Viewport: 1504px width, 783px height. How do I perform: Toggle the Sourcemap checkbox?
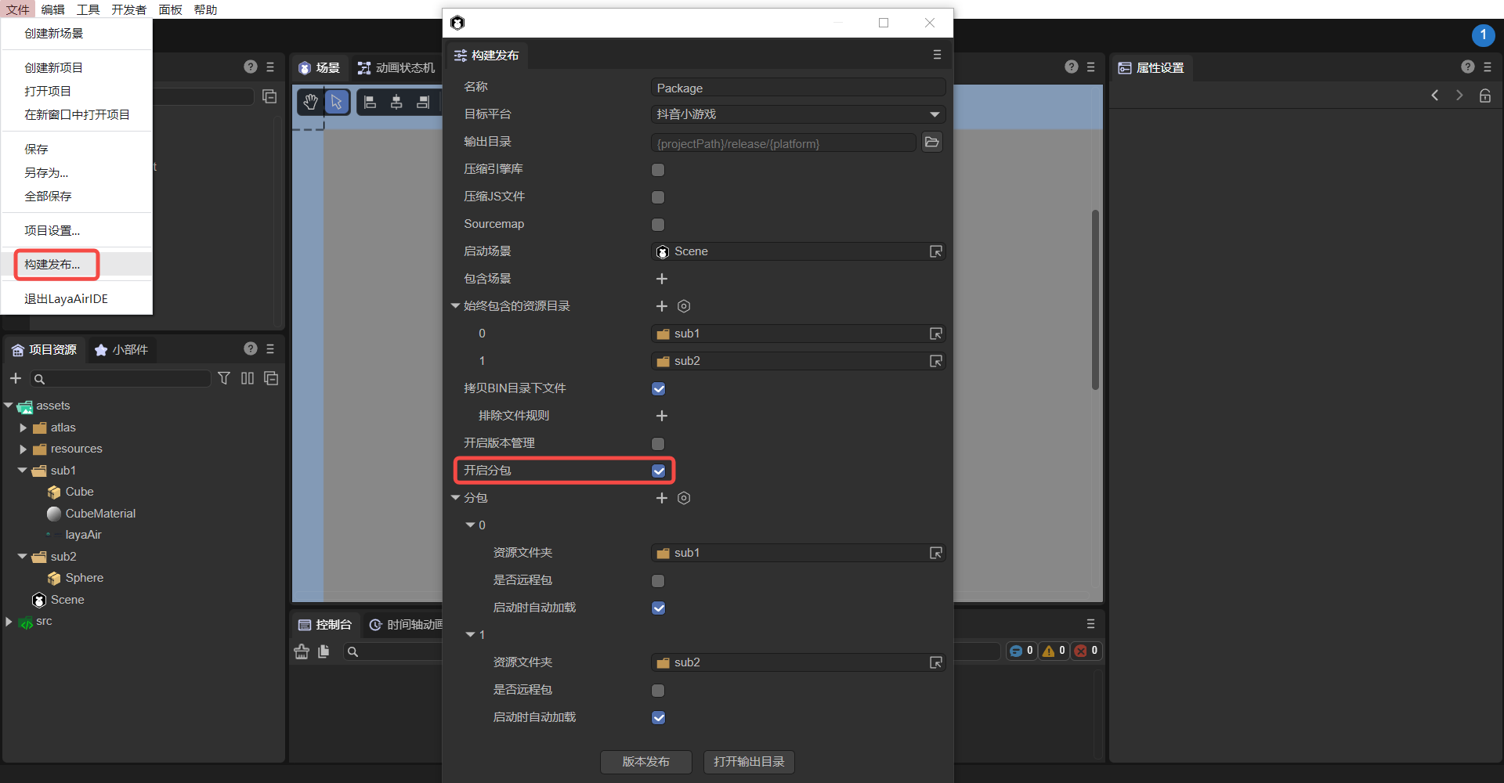(658, 225)
